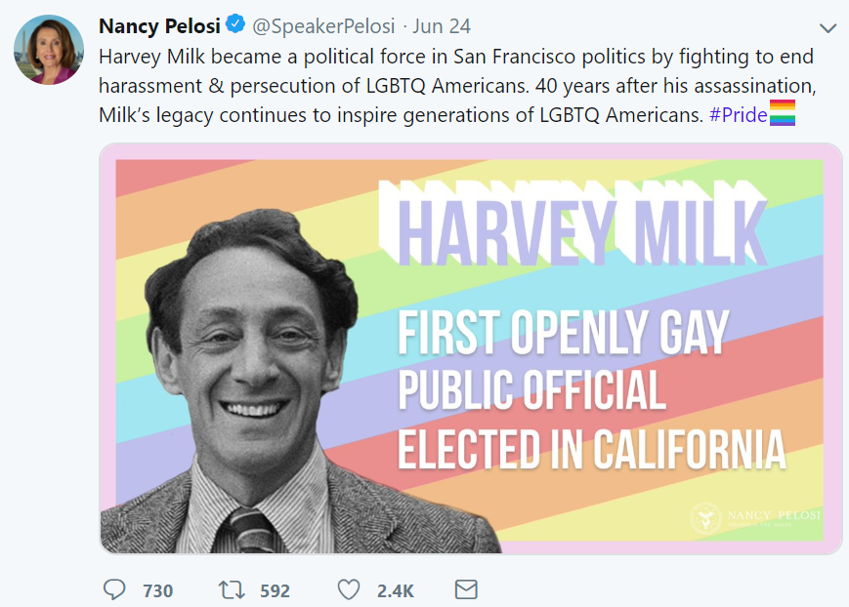Like the tweet with the heart icon
The image size is (849, 607).
tap(349, 590)
